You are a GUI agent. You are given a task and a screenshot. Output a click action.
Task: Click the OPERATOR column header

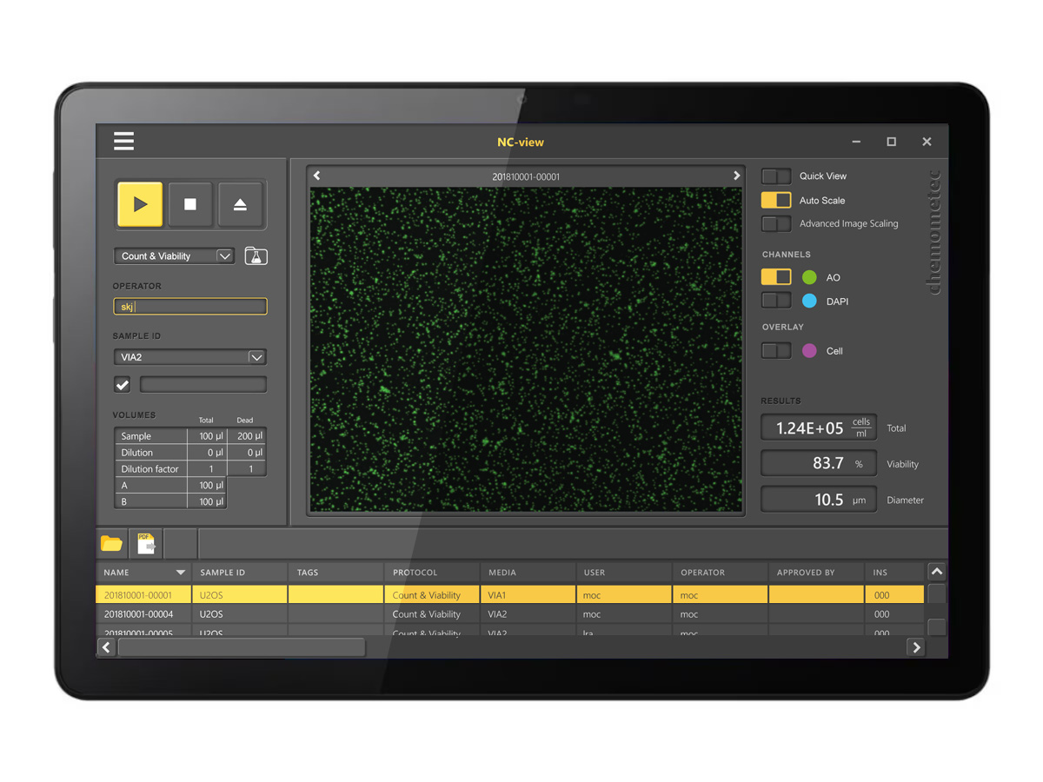pos(720,573)
